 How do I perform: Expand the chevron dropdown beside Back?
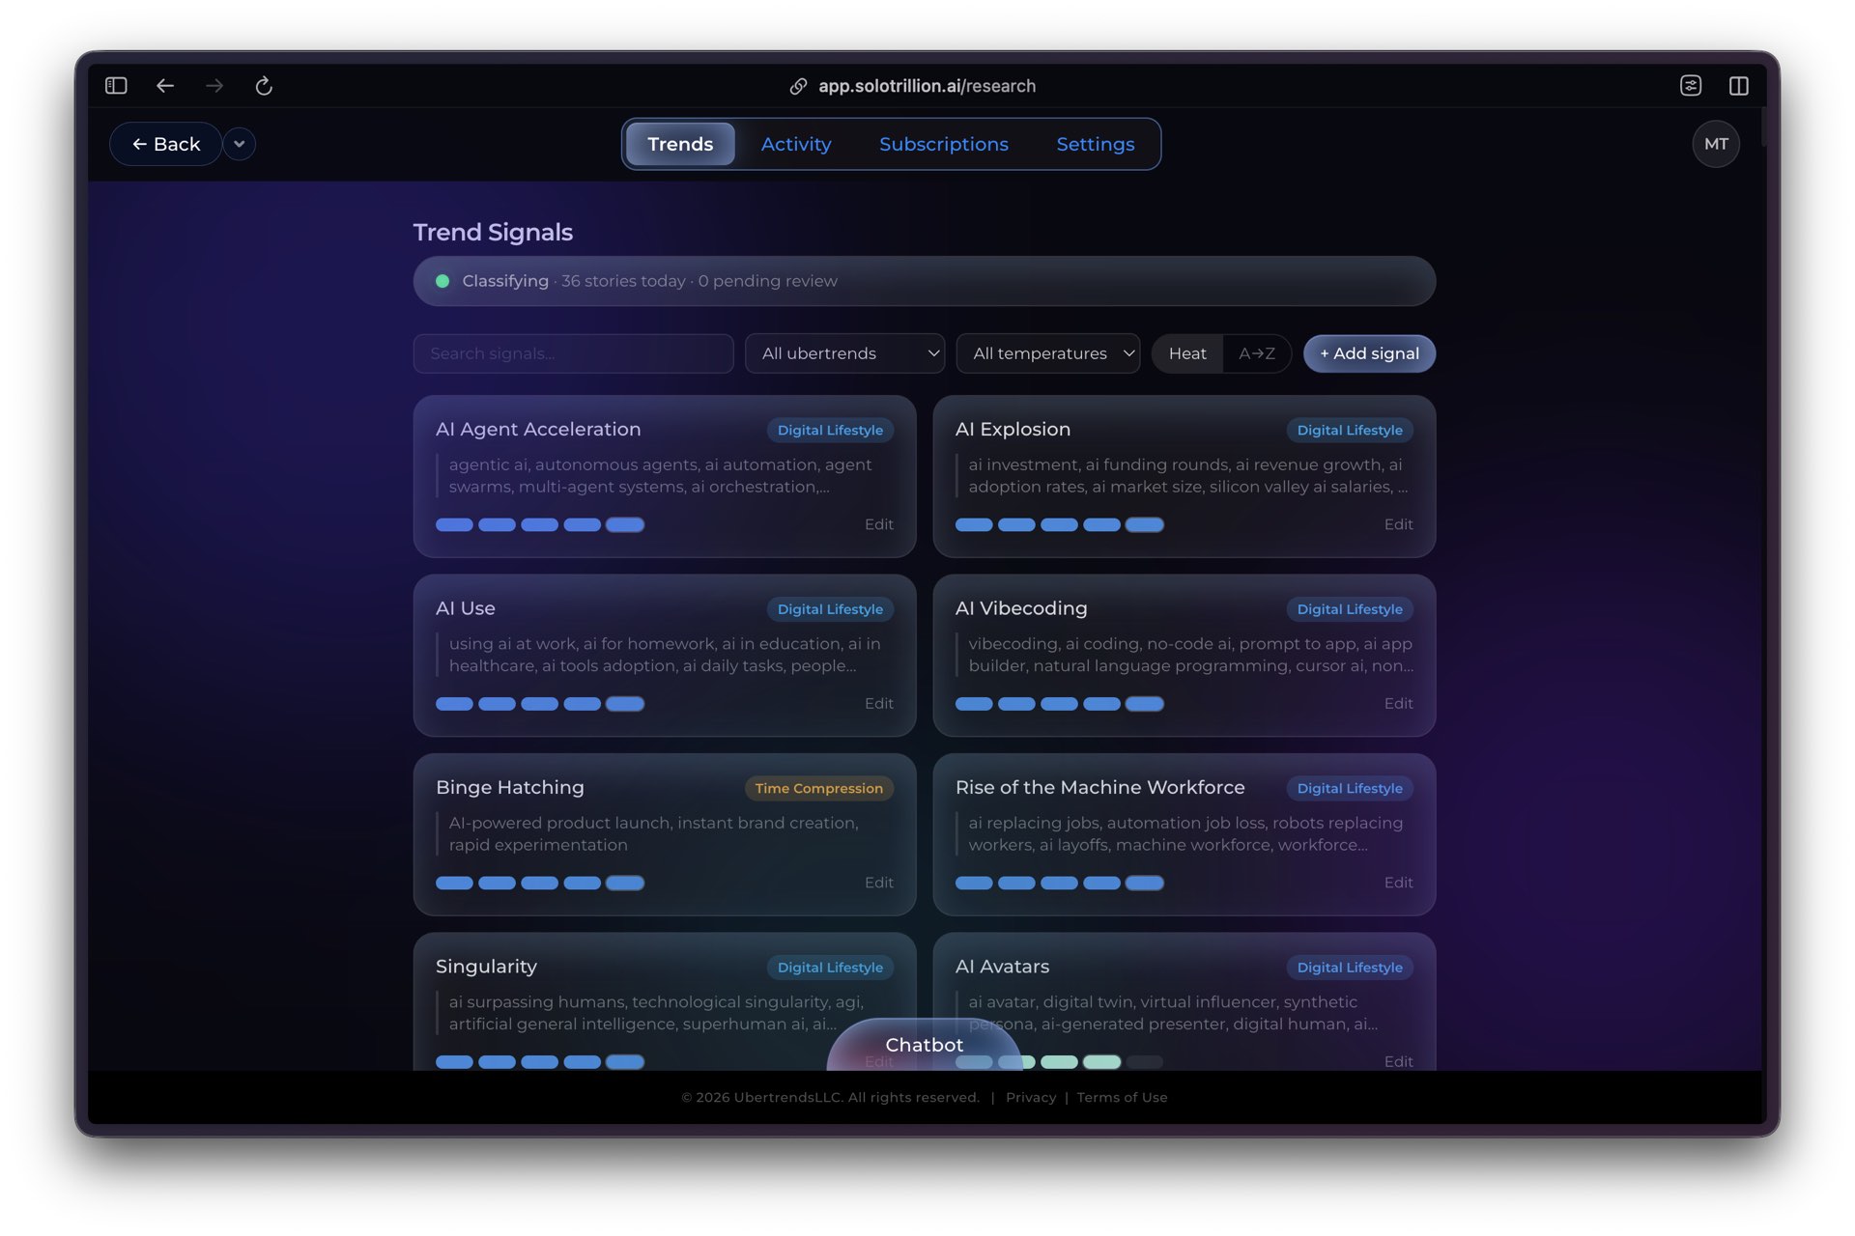(x=239, y=144)
